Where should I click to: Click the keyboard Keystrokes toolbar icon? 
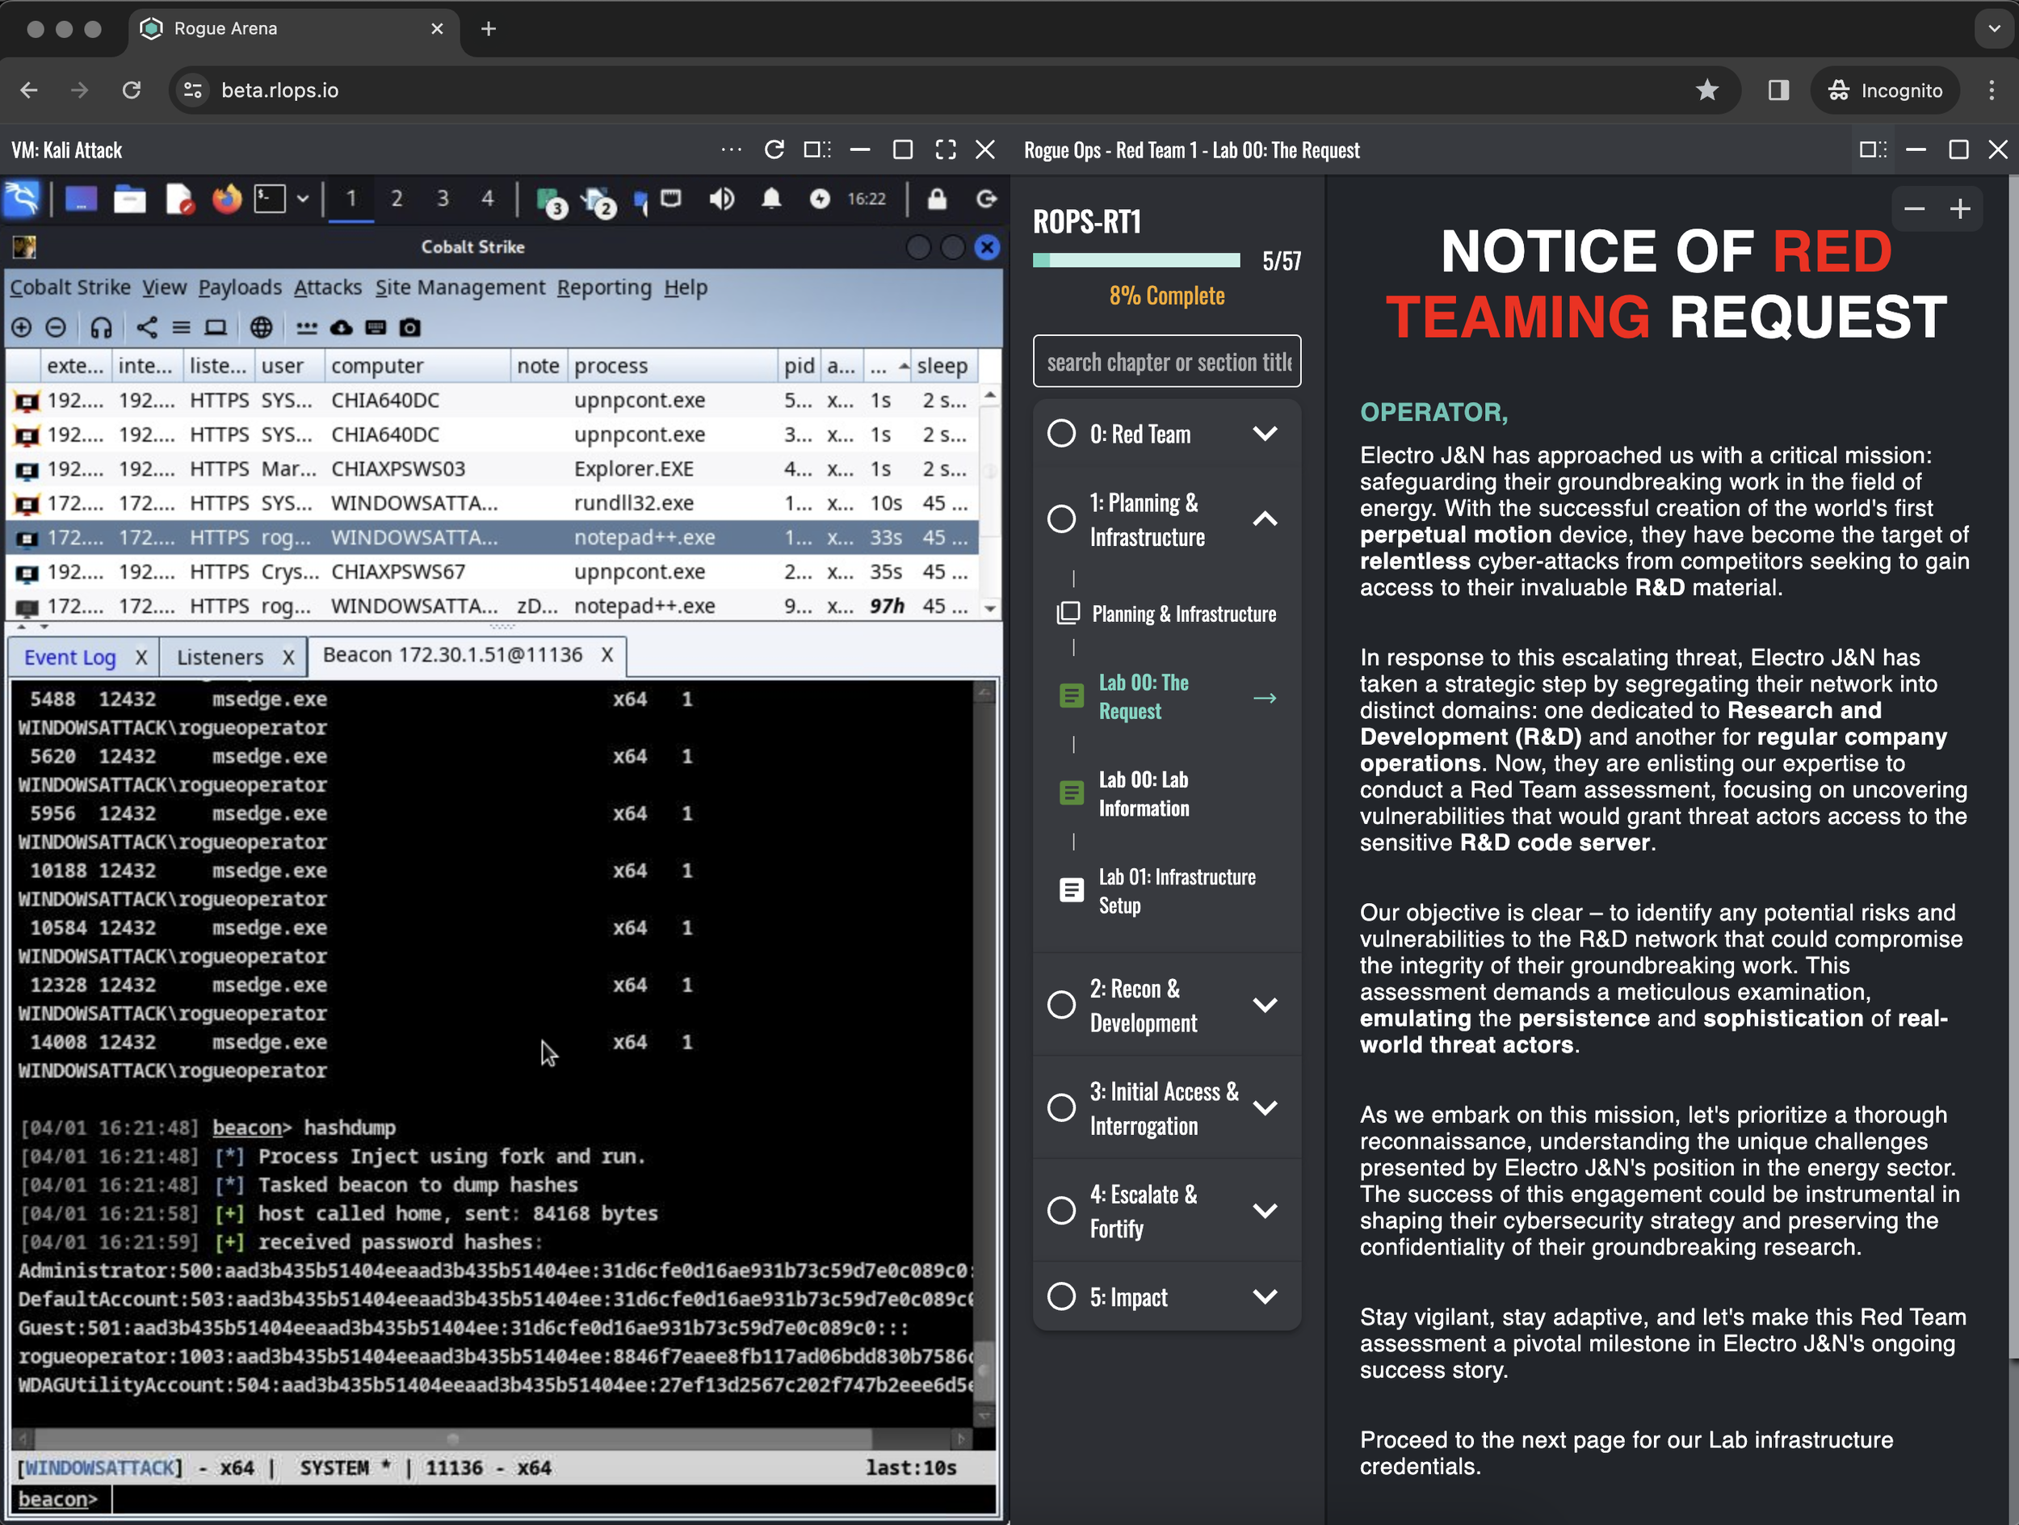[376, 328]
